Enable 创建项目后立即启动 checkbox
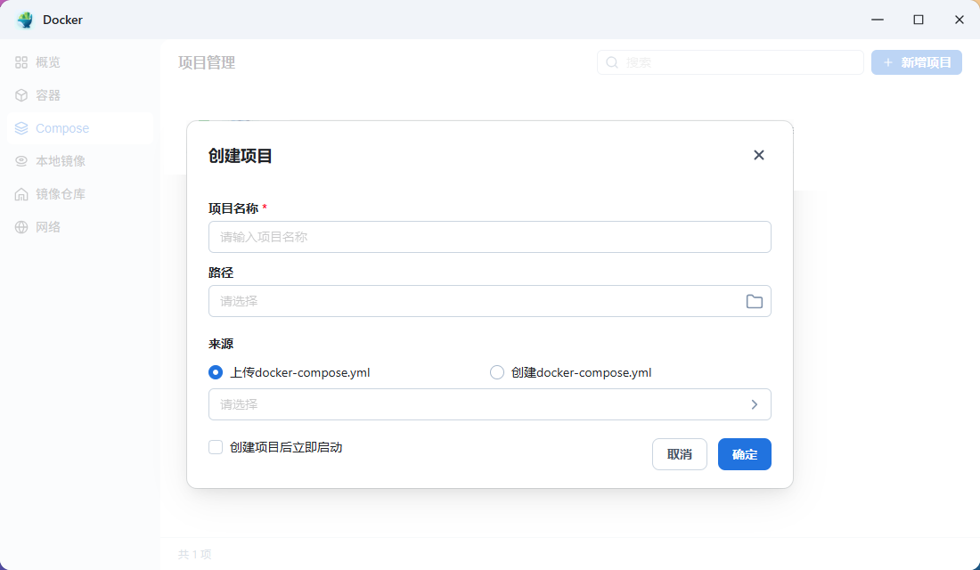980x570 pixels. (215, 446)
